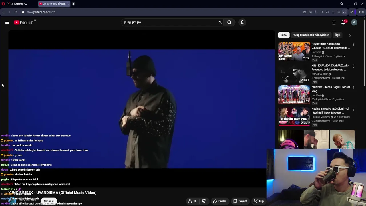Start voice search with microphone
Viewport: 366px width, 206px height.
(x=242, y=22)
